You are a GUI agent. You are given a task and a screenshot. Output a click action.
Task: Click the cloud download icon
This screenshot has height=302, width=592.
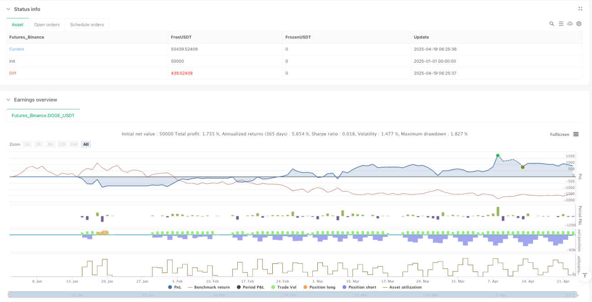[570, 24]
